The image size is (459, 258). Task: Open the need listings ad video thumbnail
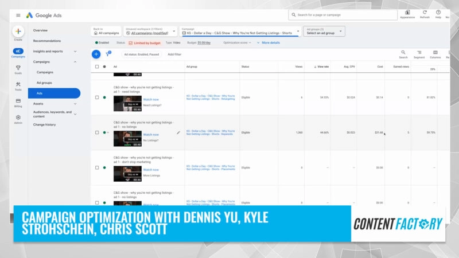tap(127, 103)
